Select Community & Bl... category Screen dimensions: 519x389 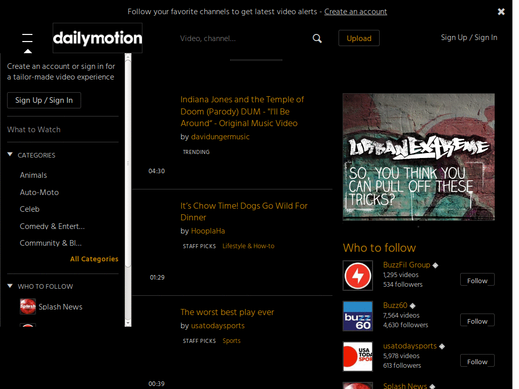[x=51, y=243]
